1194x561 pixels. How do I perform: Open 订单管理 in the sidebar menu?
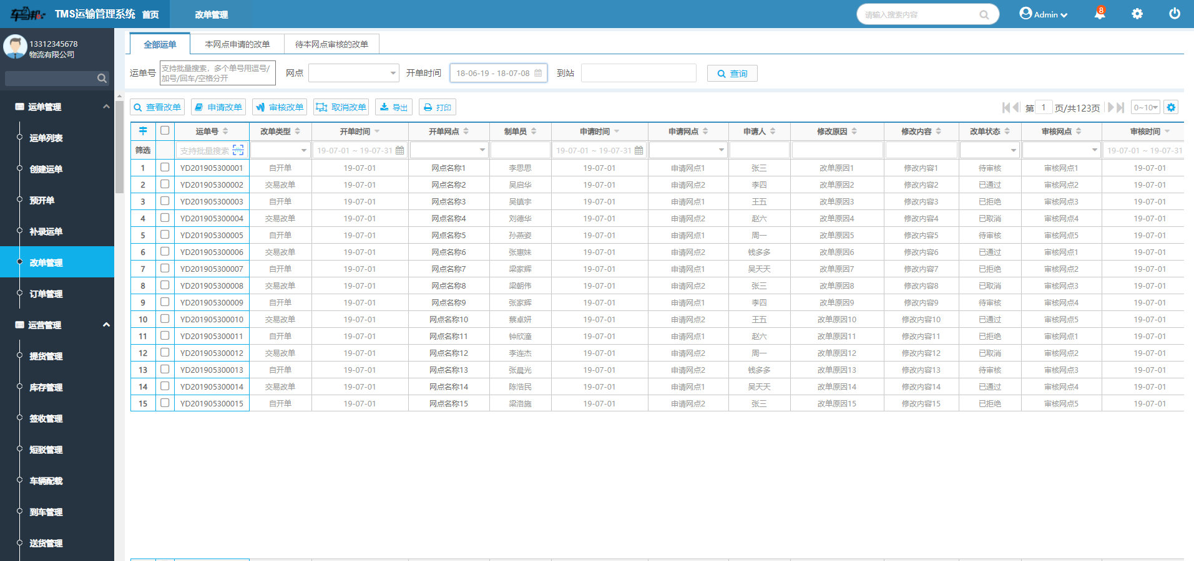point(46,294)
